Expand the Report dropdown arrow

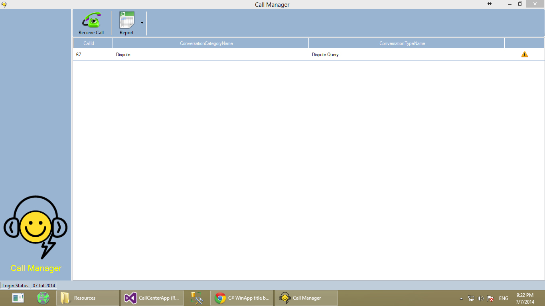point(142,23)
